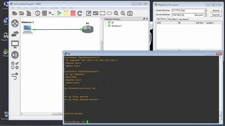Reload all devices icon
Image resolution: width=225 pixels, height=126 pixels.
click(80, 13)
